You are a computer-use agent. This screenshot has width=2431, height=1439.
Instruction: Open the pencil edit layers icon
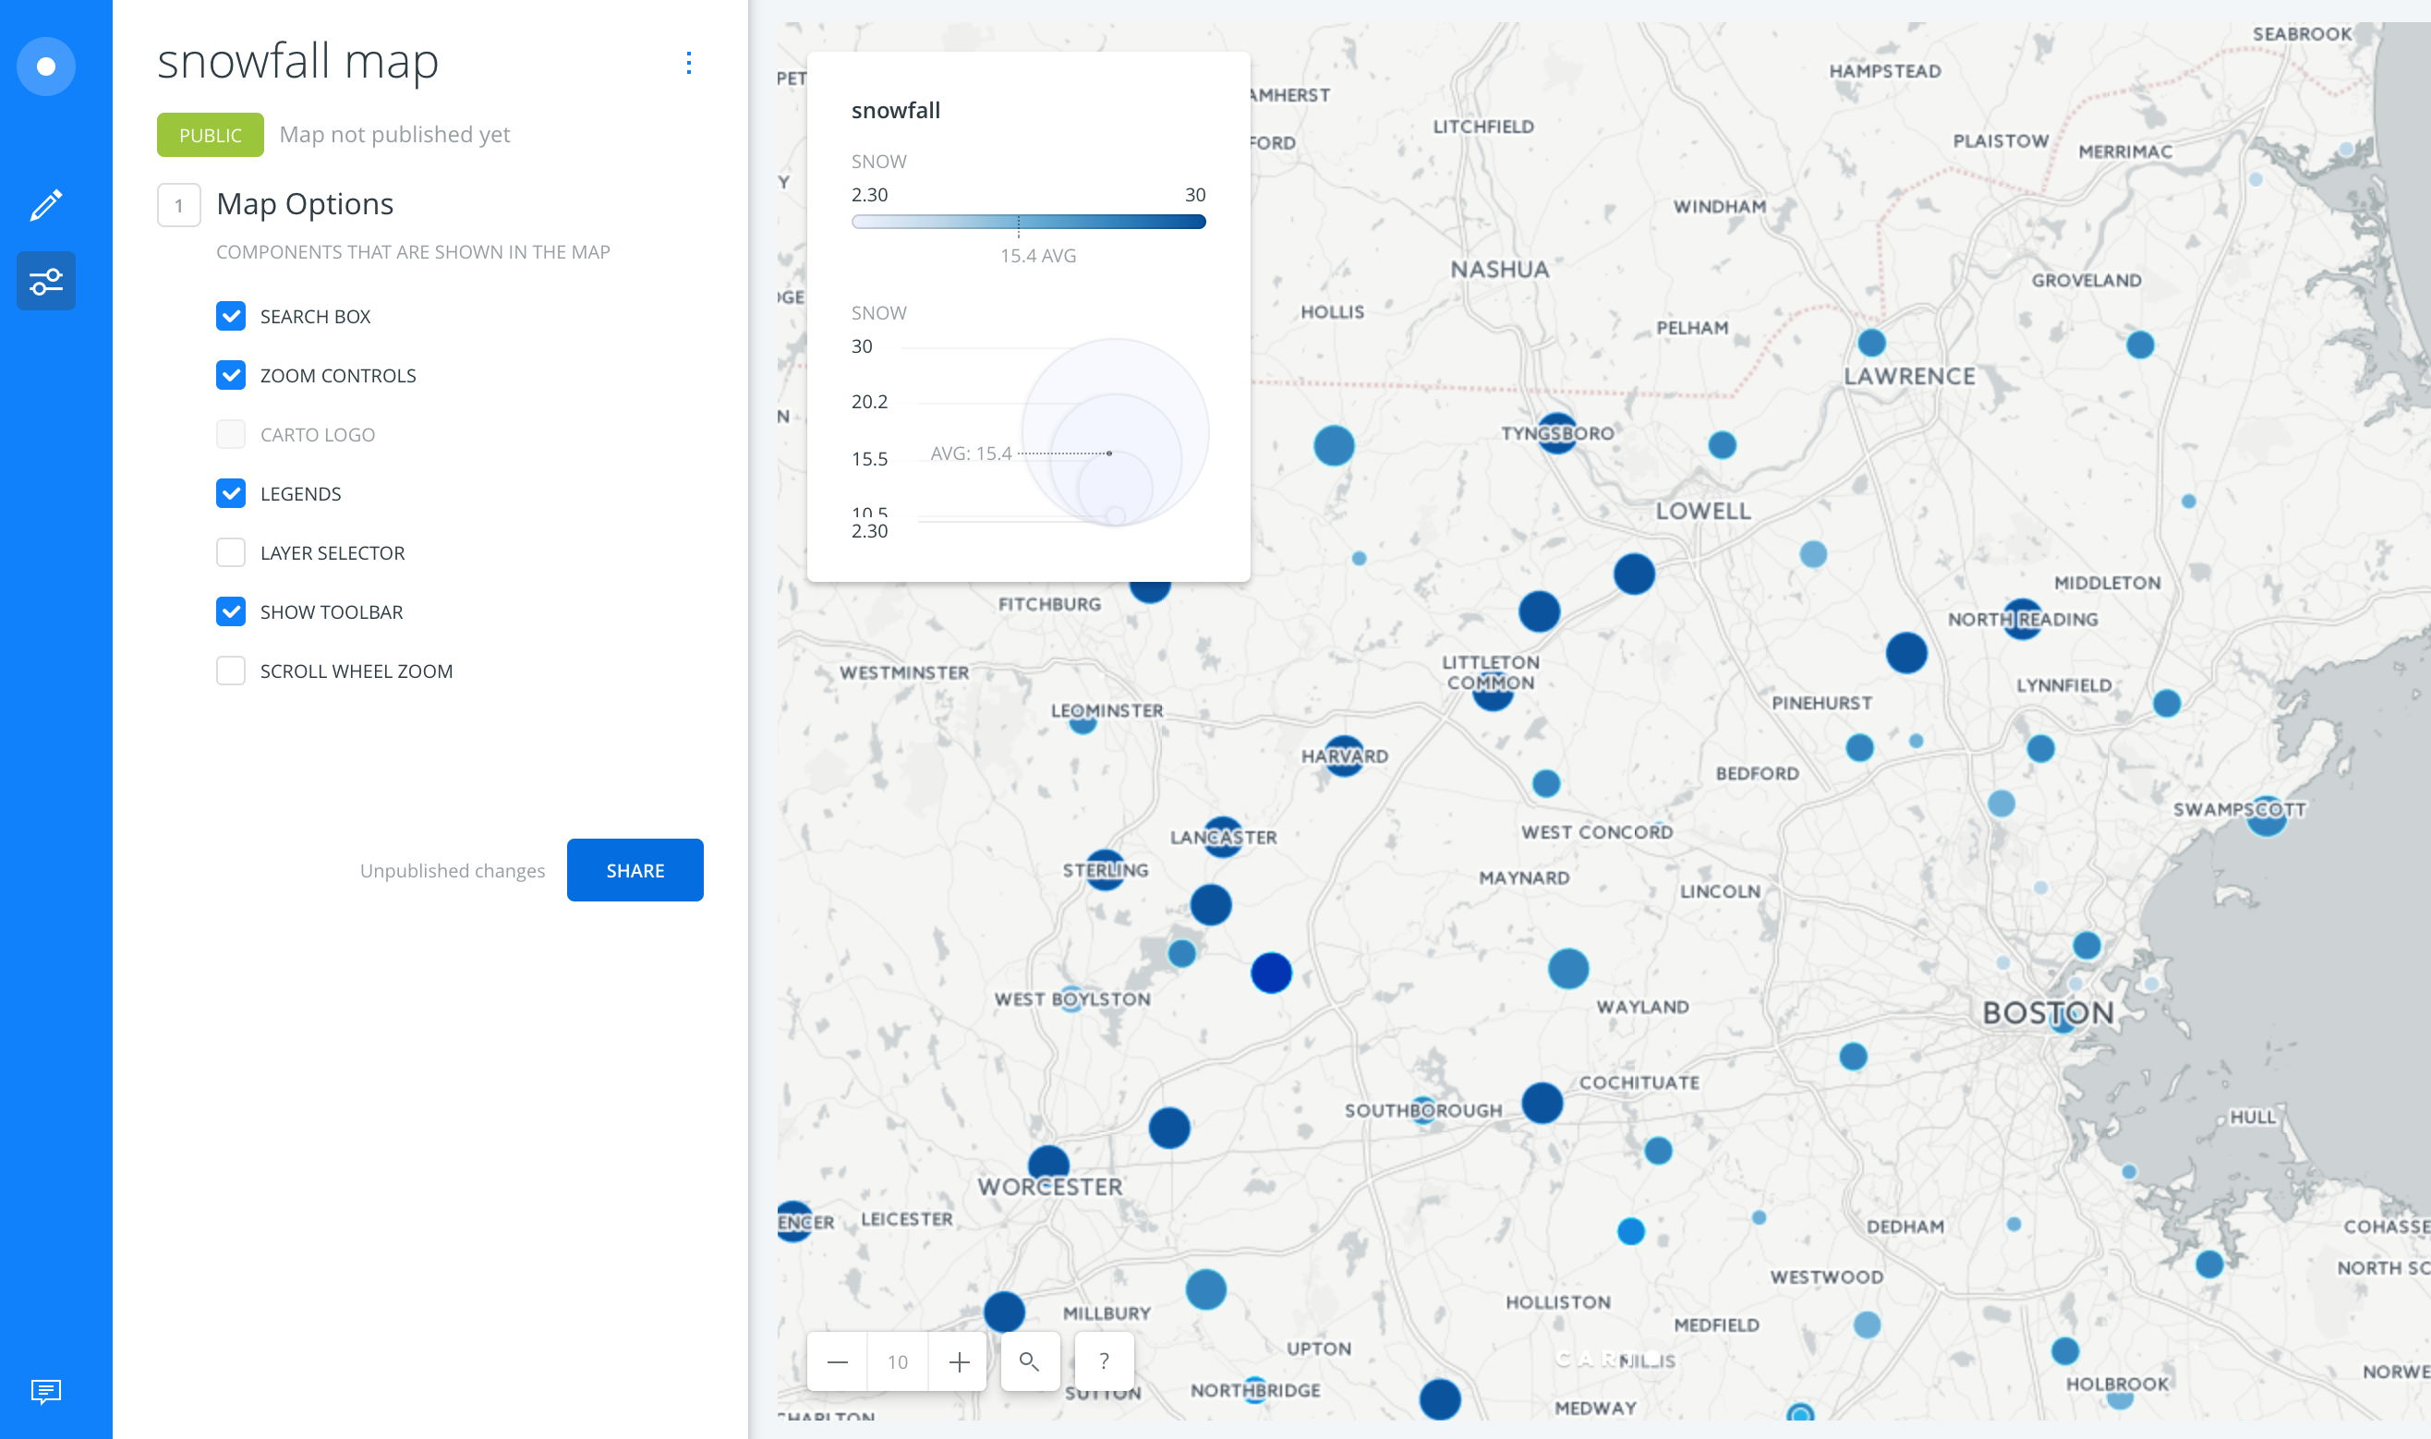45,205
